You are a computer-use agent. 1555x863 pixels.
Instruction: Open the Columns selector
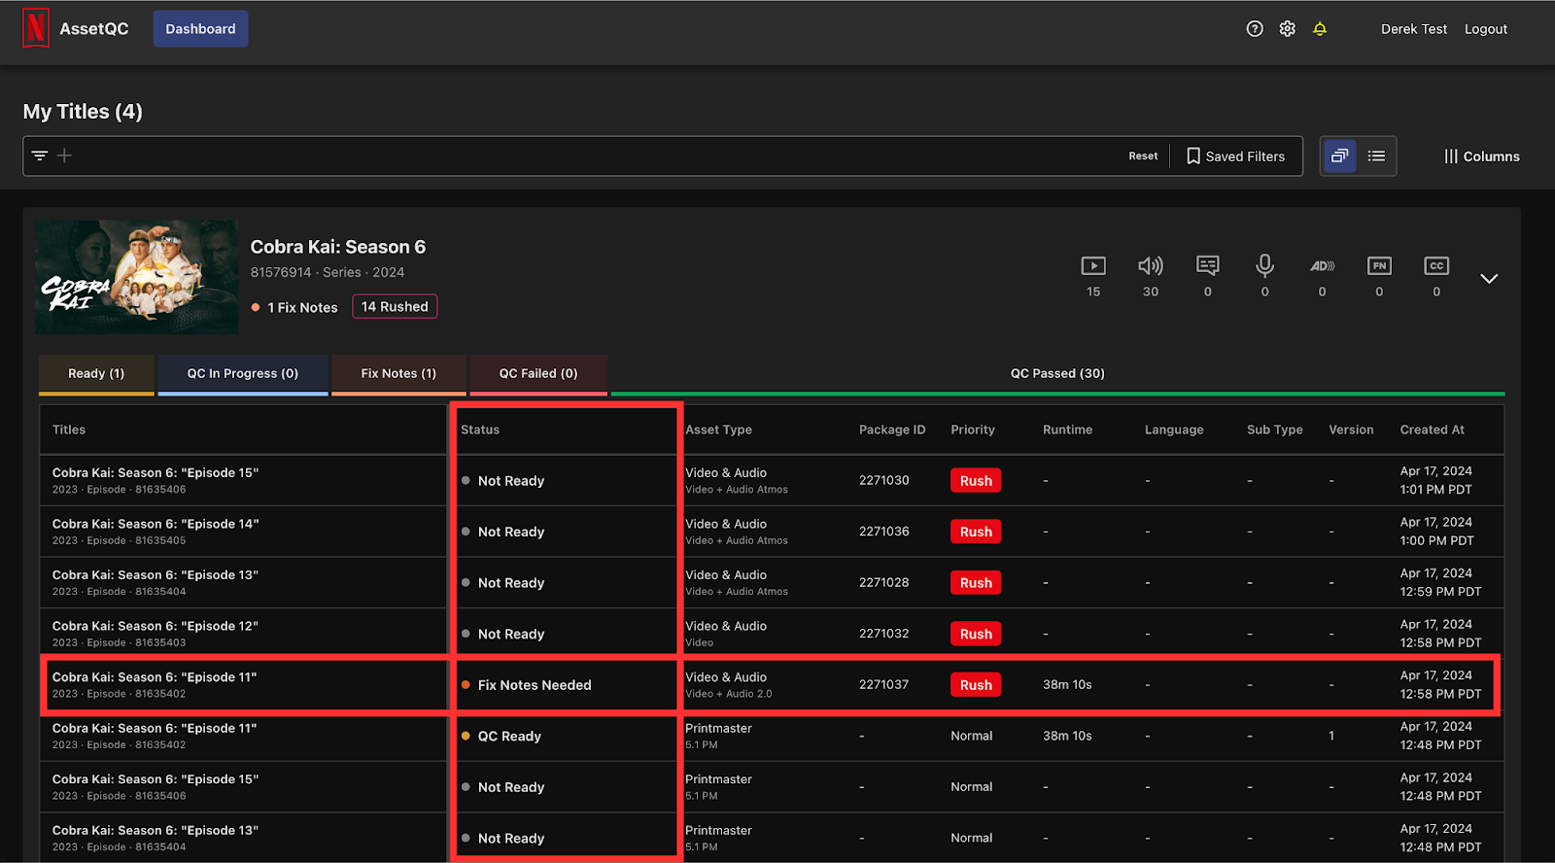1482,156
